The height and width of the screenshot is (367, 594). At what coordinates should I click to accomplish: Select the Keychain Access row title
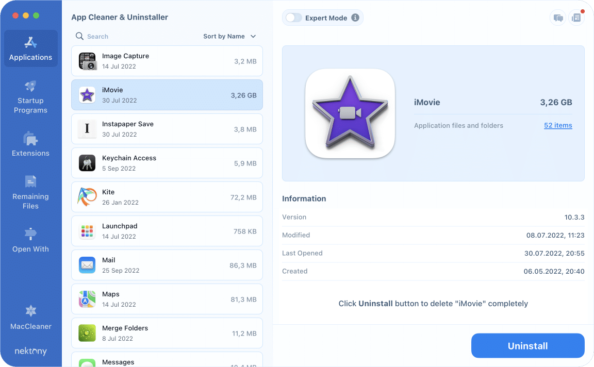pyautogui.click(x=129, y=158)
